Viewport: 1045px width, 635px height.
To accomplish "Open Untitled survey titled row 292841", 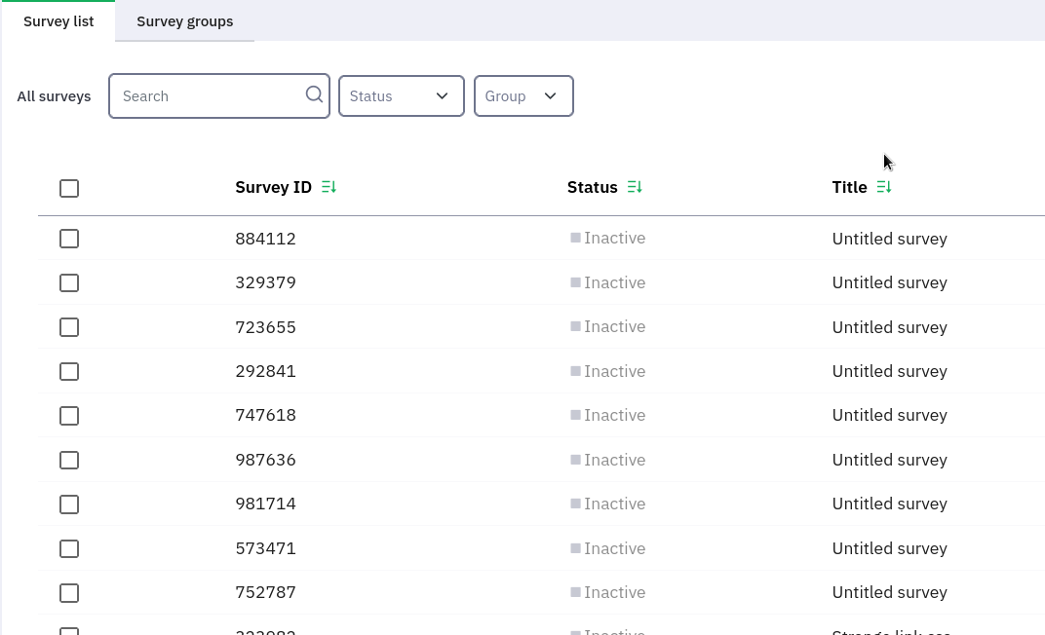I will tap(889, 371).
